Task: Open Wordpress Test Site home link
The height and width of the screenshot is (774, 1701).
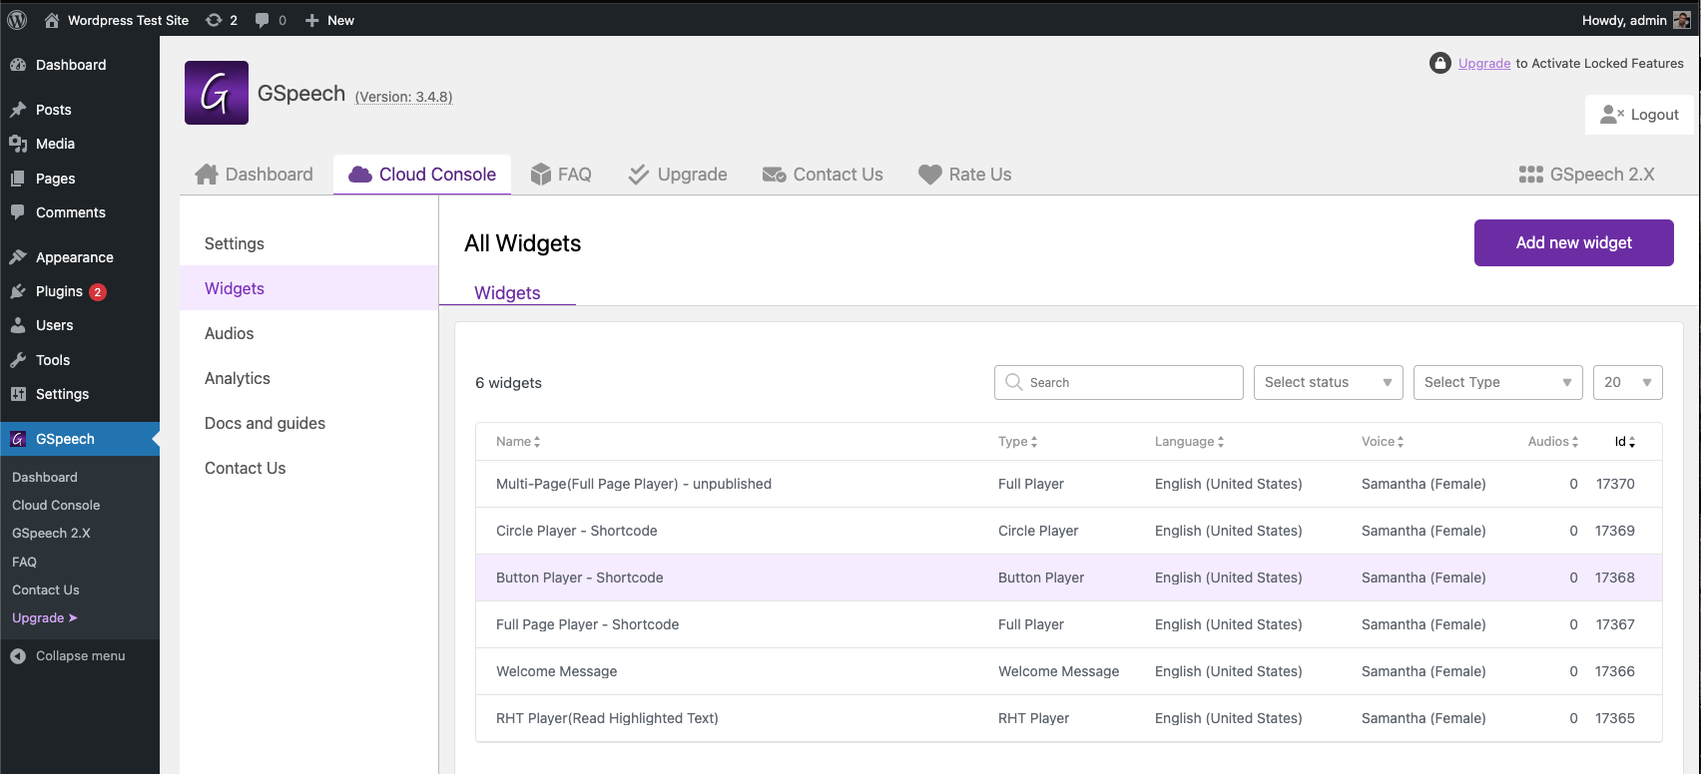Action: tap(117, 20)
